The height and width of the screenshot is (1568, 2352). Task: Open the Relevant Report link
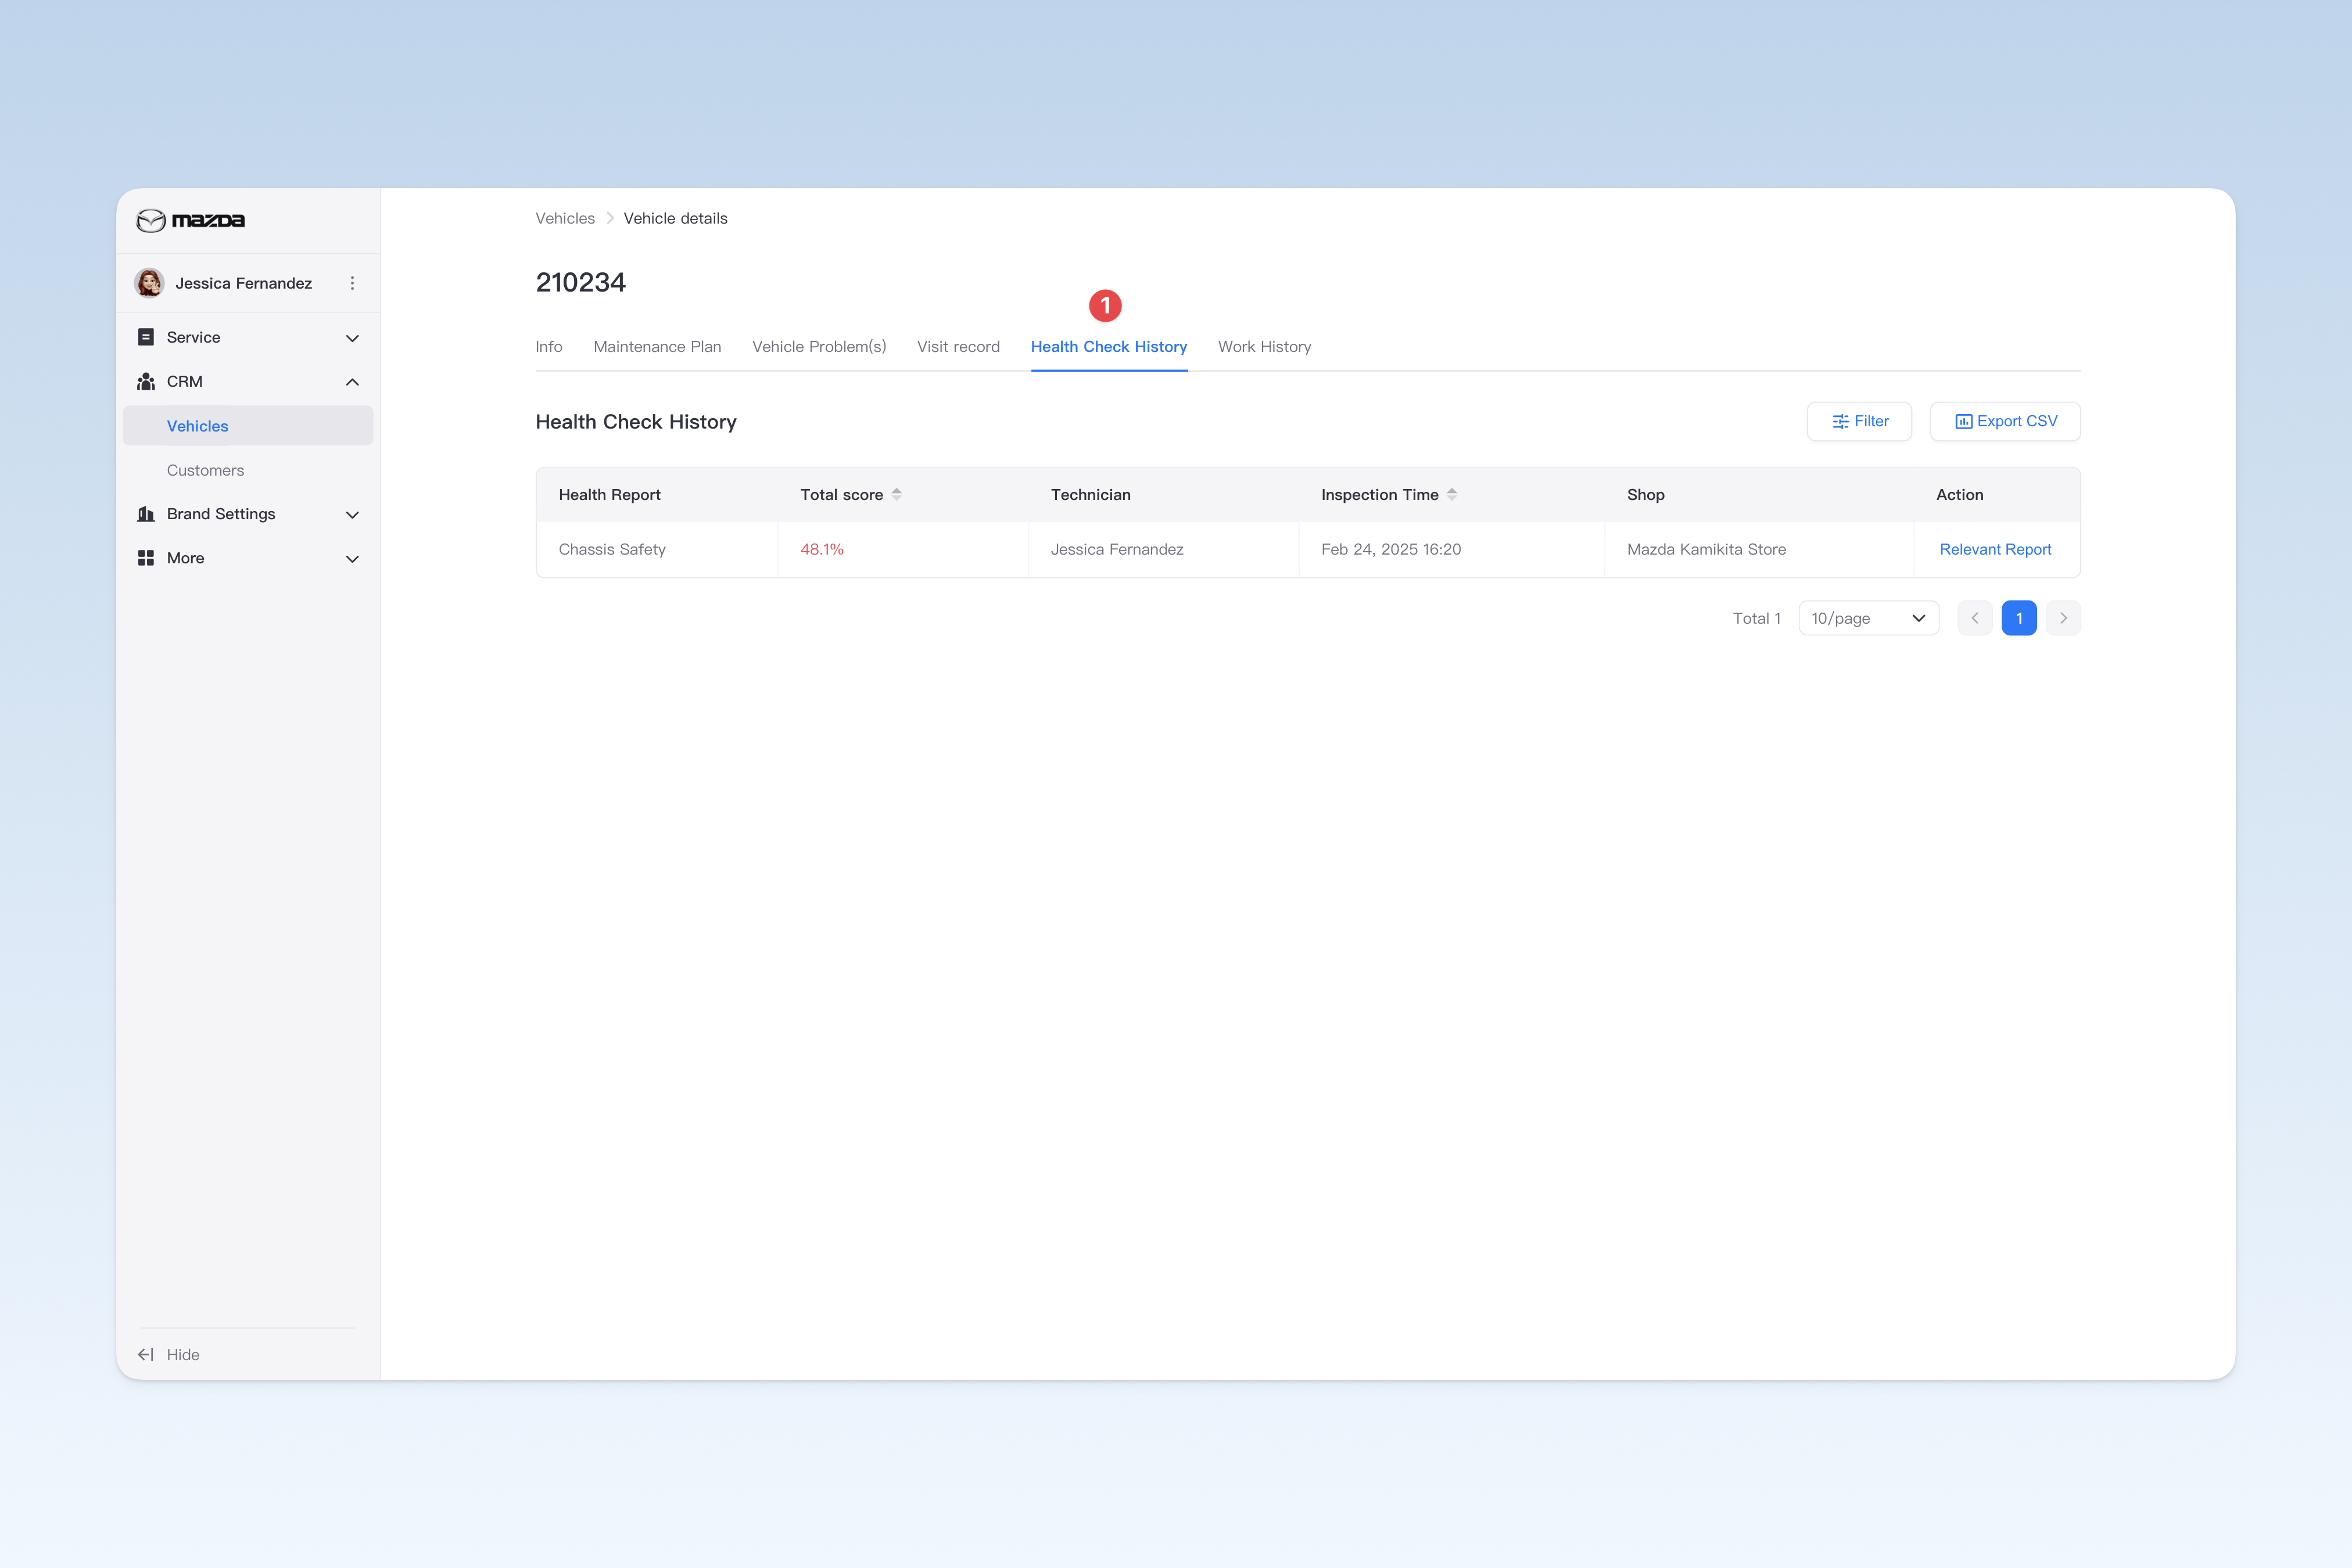coord(1995,549)
